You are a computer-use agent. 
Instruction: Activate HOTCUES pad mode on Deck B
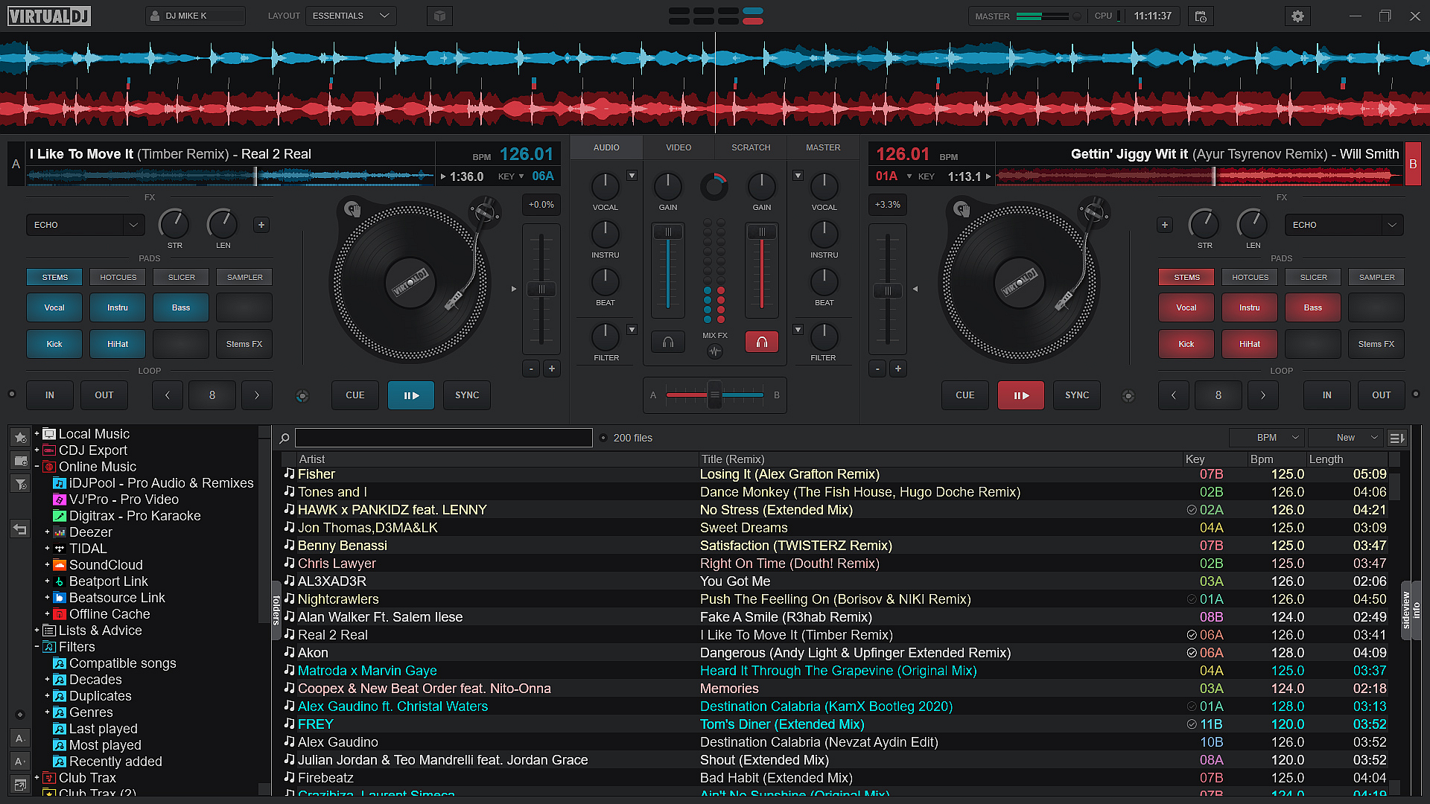pyautogui.click(x=1249, y=277)
